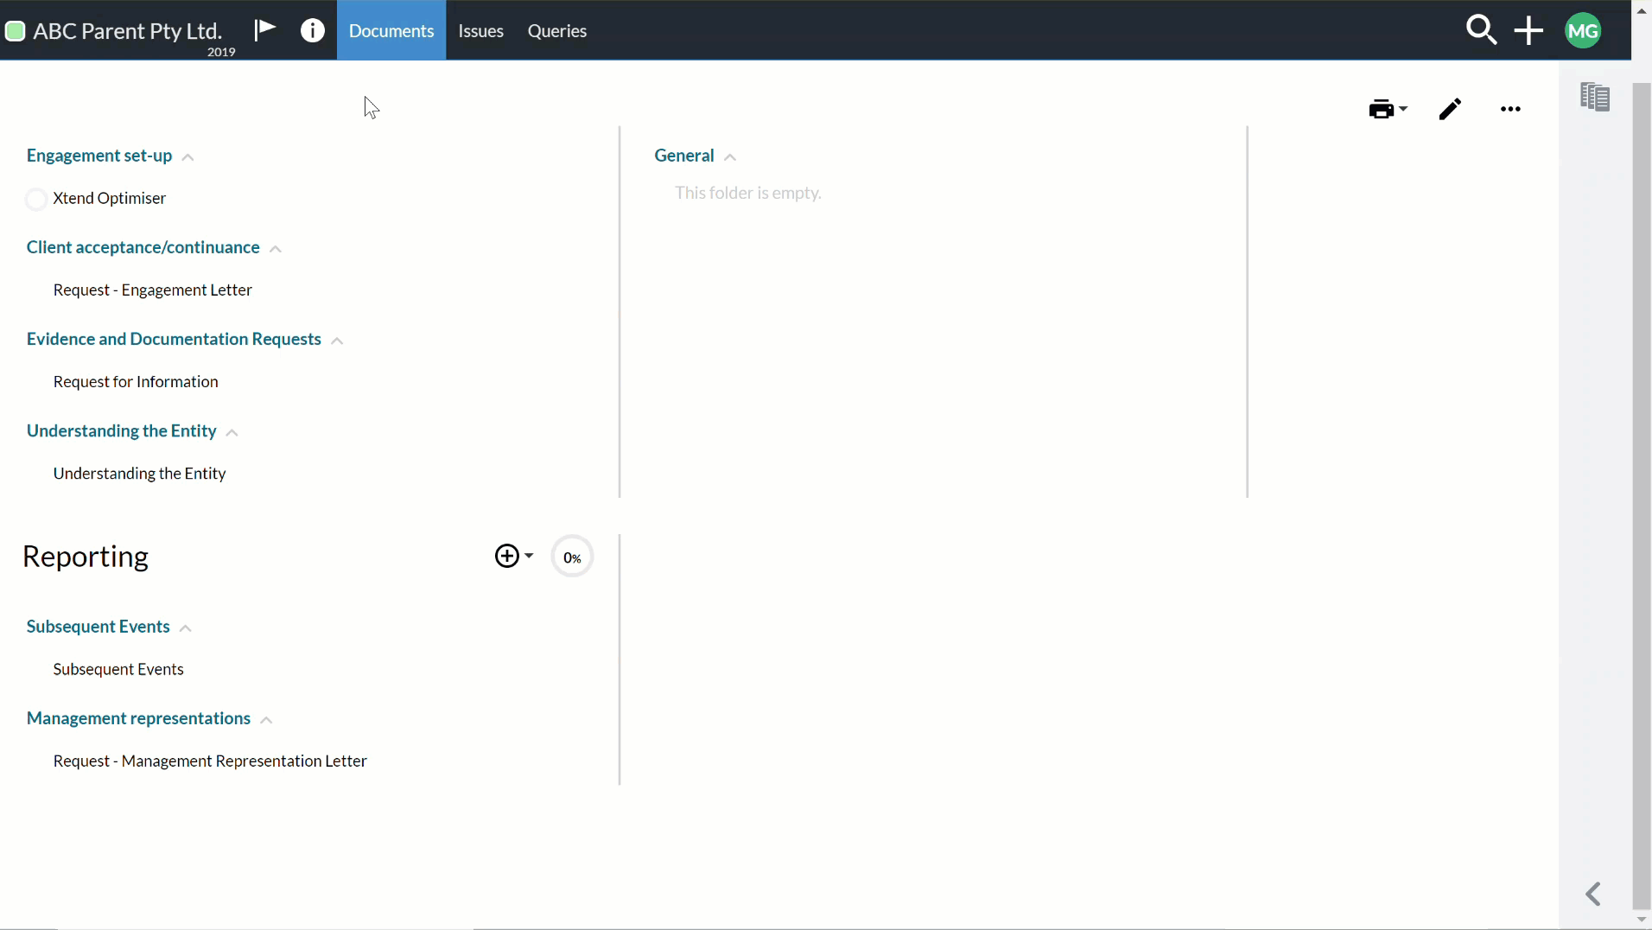The height and width of the screenshot is (930, 1652).
Task: Click the page vertical scrollbar
Action: [1642, 496]
